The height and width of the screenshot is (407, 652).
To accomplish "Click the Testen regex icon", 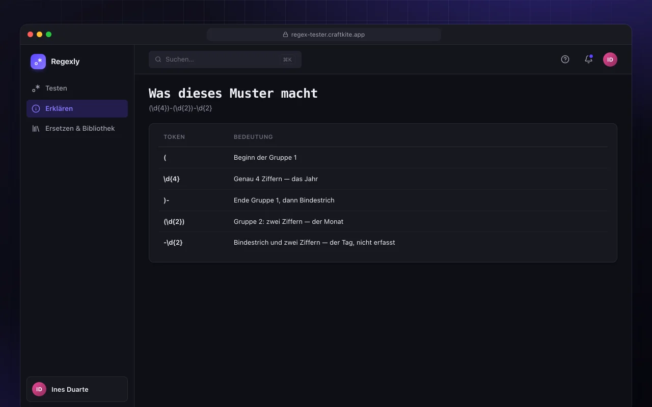I will (36, 88).
